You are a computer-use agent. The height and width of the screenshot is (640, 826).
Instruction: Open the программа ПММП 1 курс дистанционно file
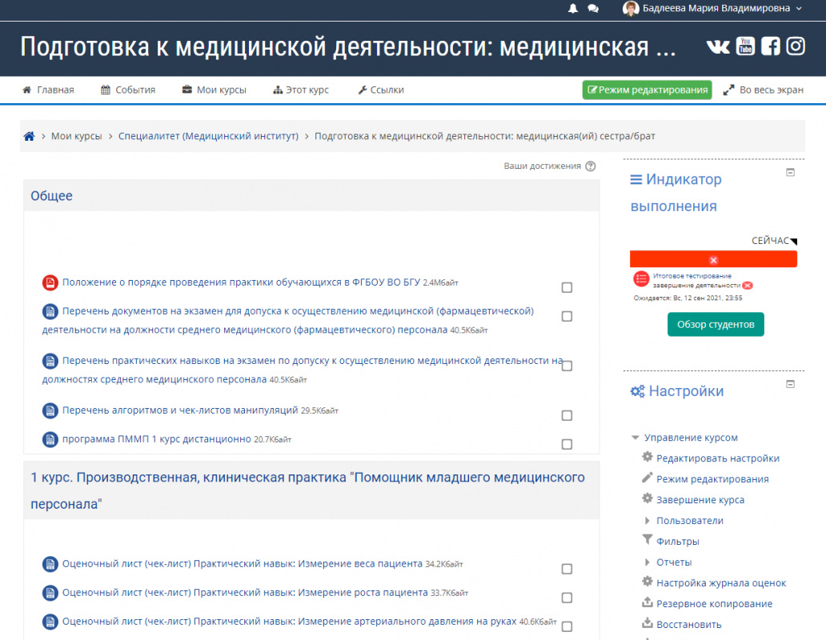[x=156, y=439]
